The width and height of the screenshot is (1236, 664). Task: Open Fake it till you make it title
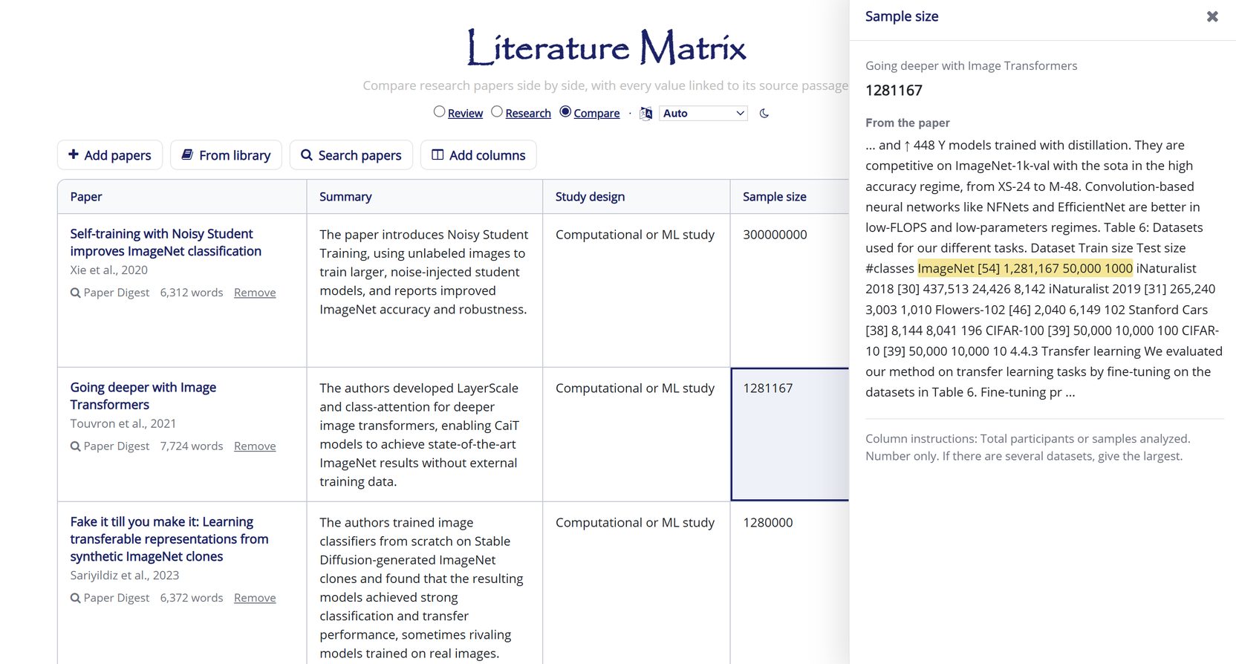(x=169, y=539)
